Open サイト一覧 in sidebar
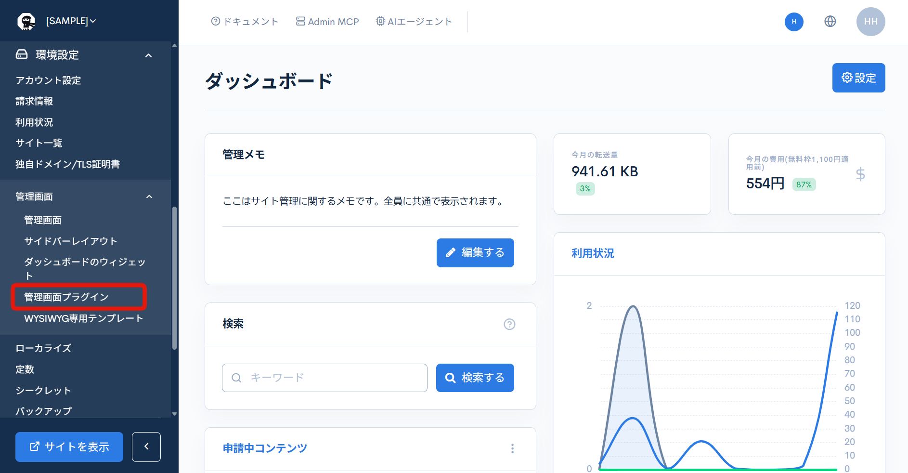This screenshot has height=473, width=908. pos(39,143)
